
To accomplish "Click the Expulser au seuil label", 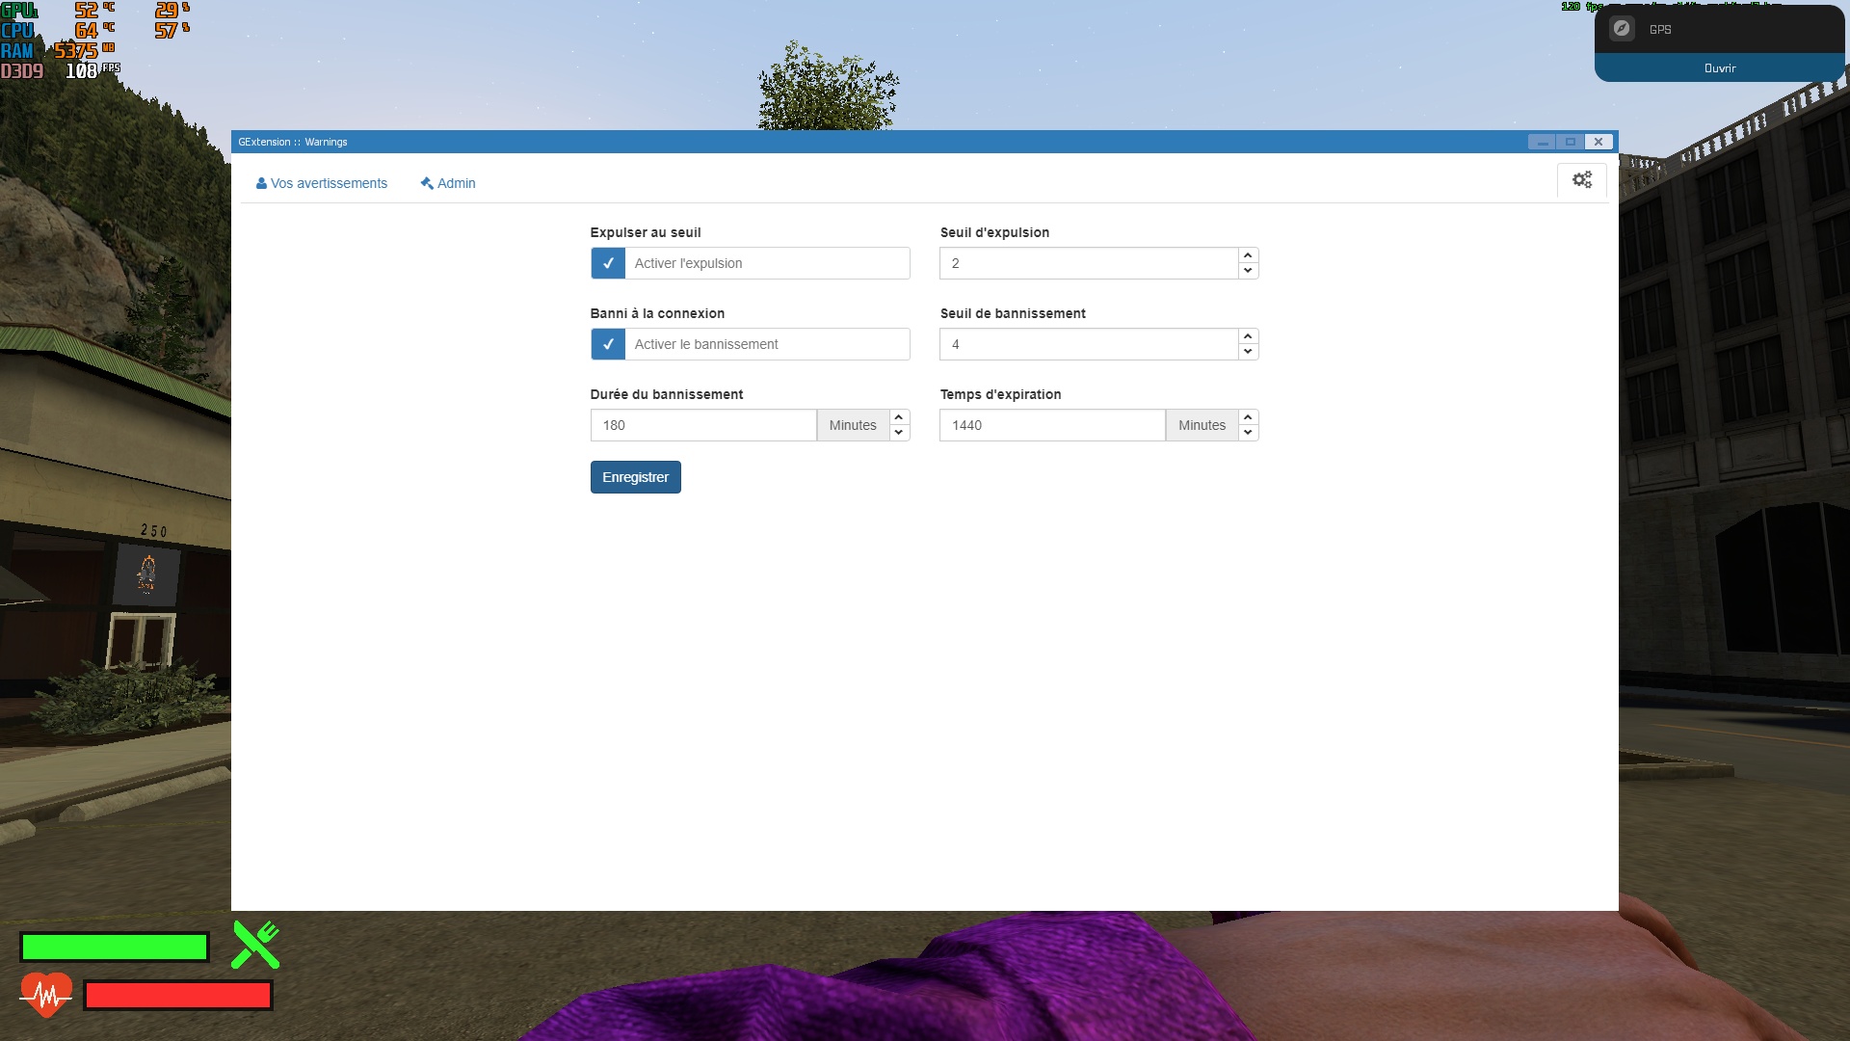I will click(x=646, y=232).
